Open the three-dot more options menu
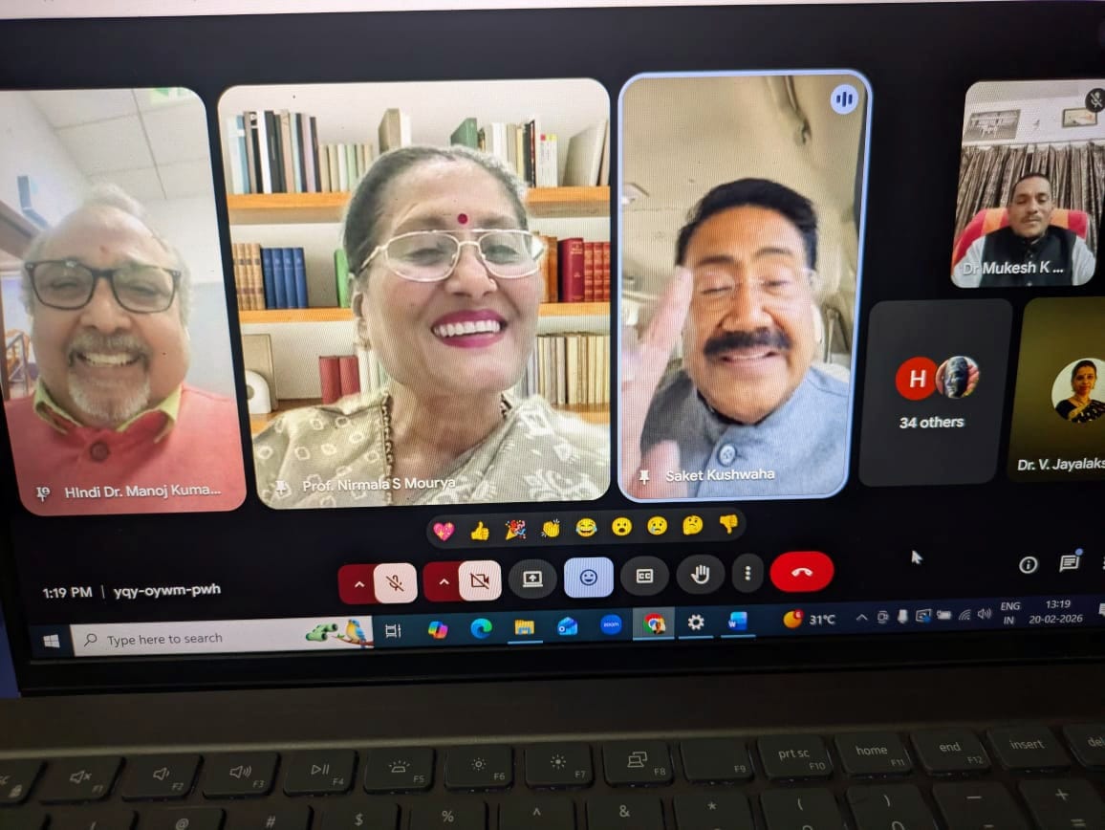 pyautogui.click(x=747, y=574)
